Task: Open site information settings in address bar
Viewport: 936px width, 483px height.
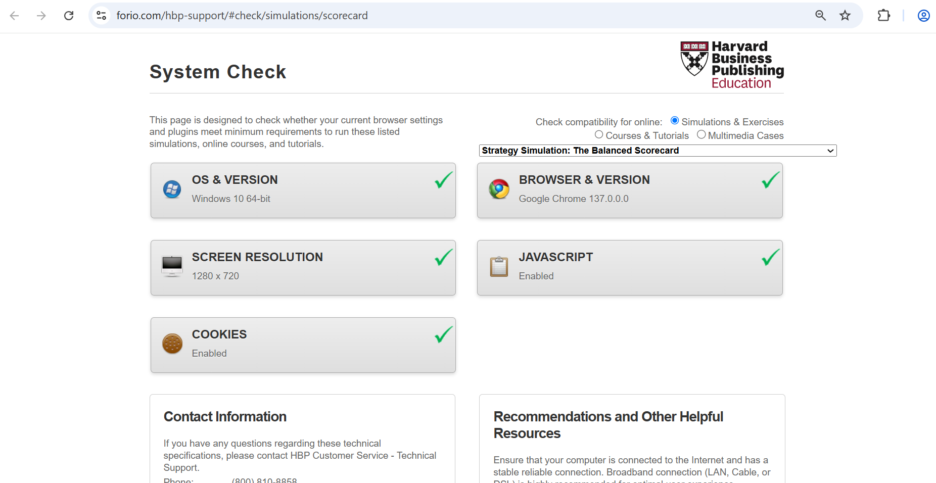Action: (101, 15)
